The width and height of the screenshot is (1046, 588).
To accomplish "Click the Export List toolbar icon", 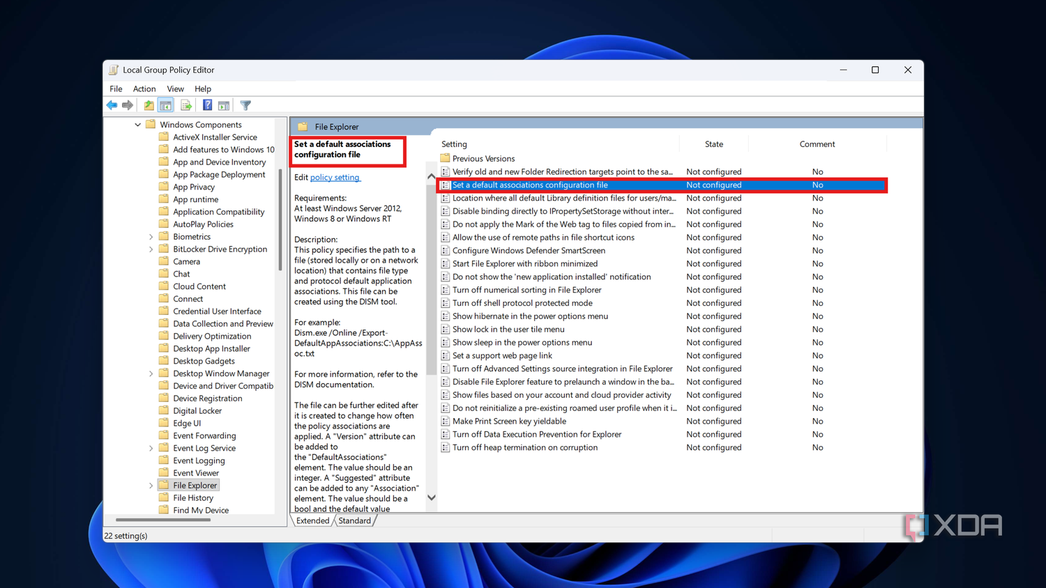I will tap(185, 105).
